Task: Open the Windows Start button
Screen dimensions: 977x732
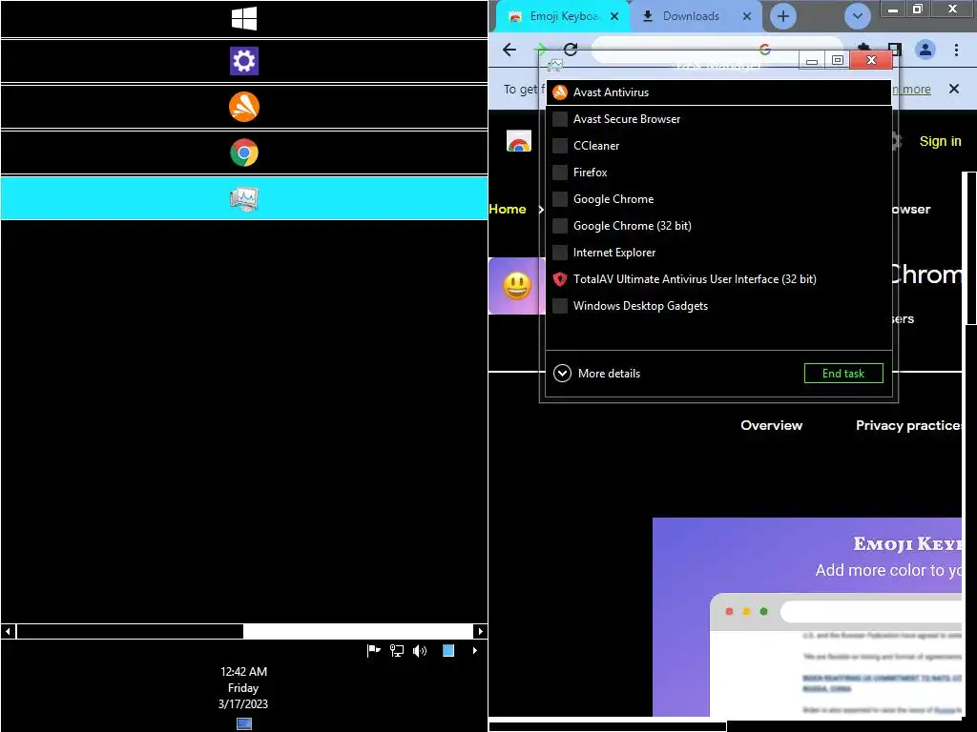Action: pyautogui.click(x=243, y=19)
